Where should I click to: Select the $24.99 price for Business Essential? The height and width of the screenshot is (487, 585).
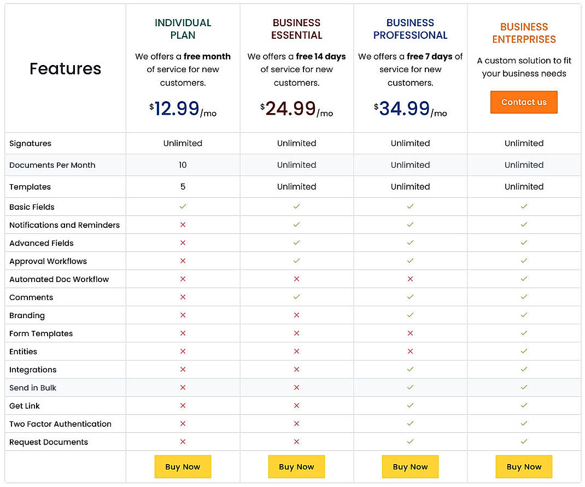coord(296,108)
